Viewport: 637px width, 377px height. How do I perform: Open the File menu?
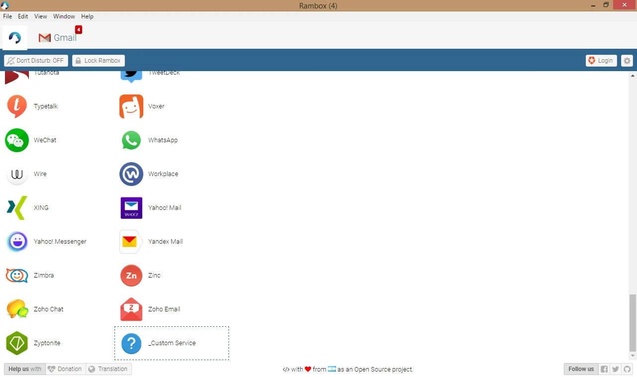[7, 16]
